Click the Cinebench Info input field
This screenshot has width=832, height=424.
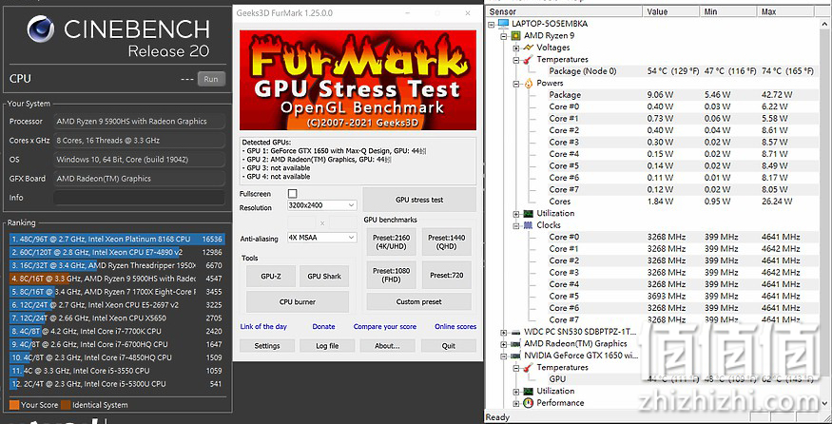pyautogui.click(x=140, y=198)
